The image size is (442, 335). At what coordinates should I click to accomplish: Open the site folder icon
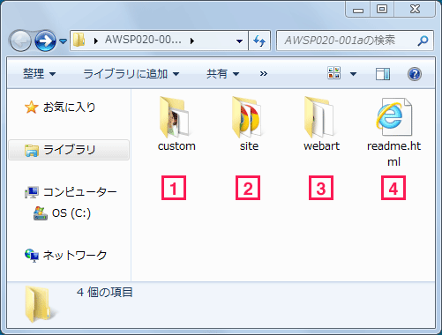(247, 117)
